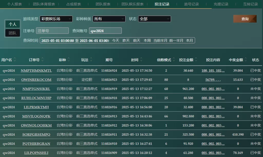The image size is (263, 157).
Task: Sort by 倍数模式 column arrows
Action: 174,59
